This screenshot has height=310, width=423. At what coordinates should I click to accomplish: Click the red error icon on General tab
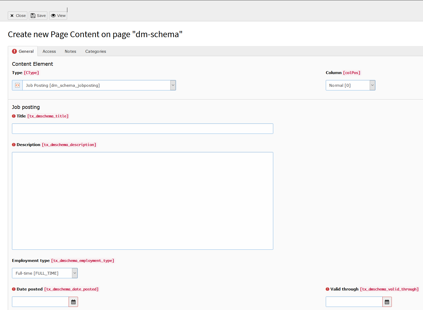click(x=15, y=51)
